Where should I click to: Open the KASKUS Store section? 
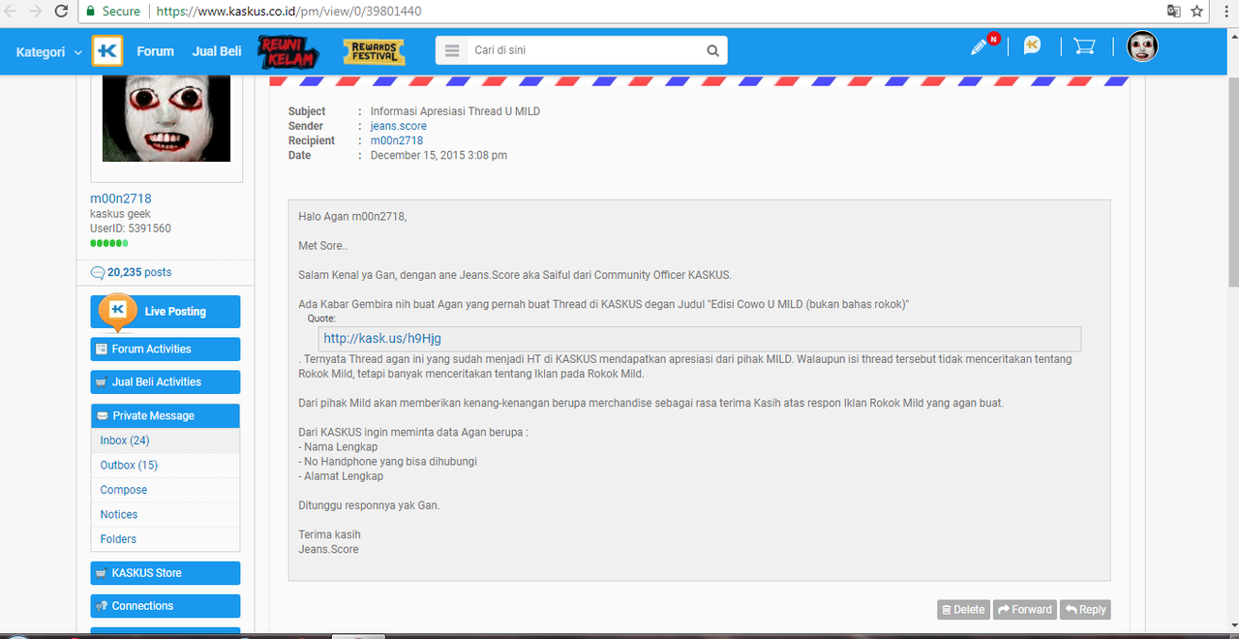pyautogui.click(x=166, y=573)
